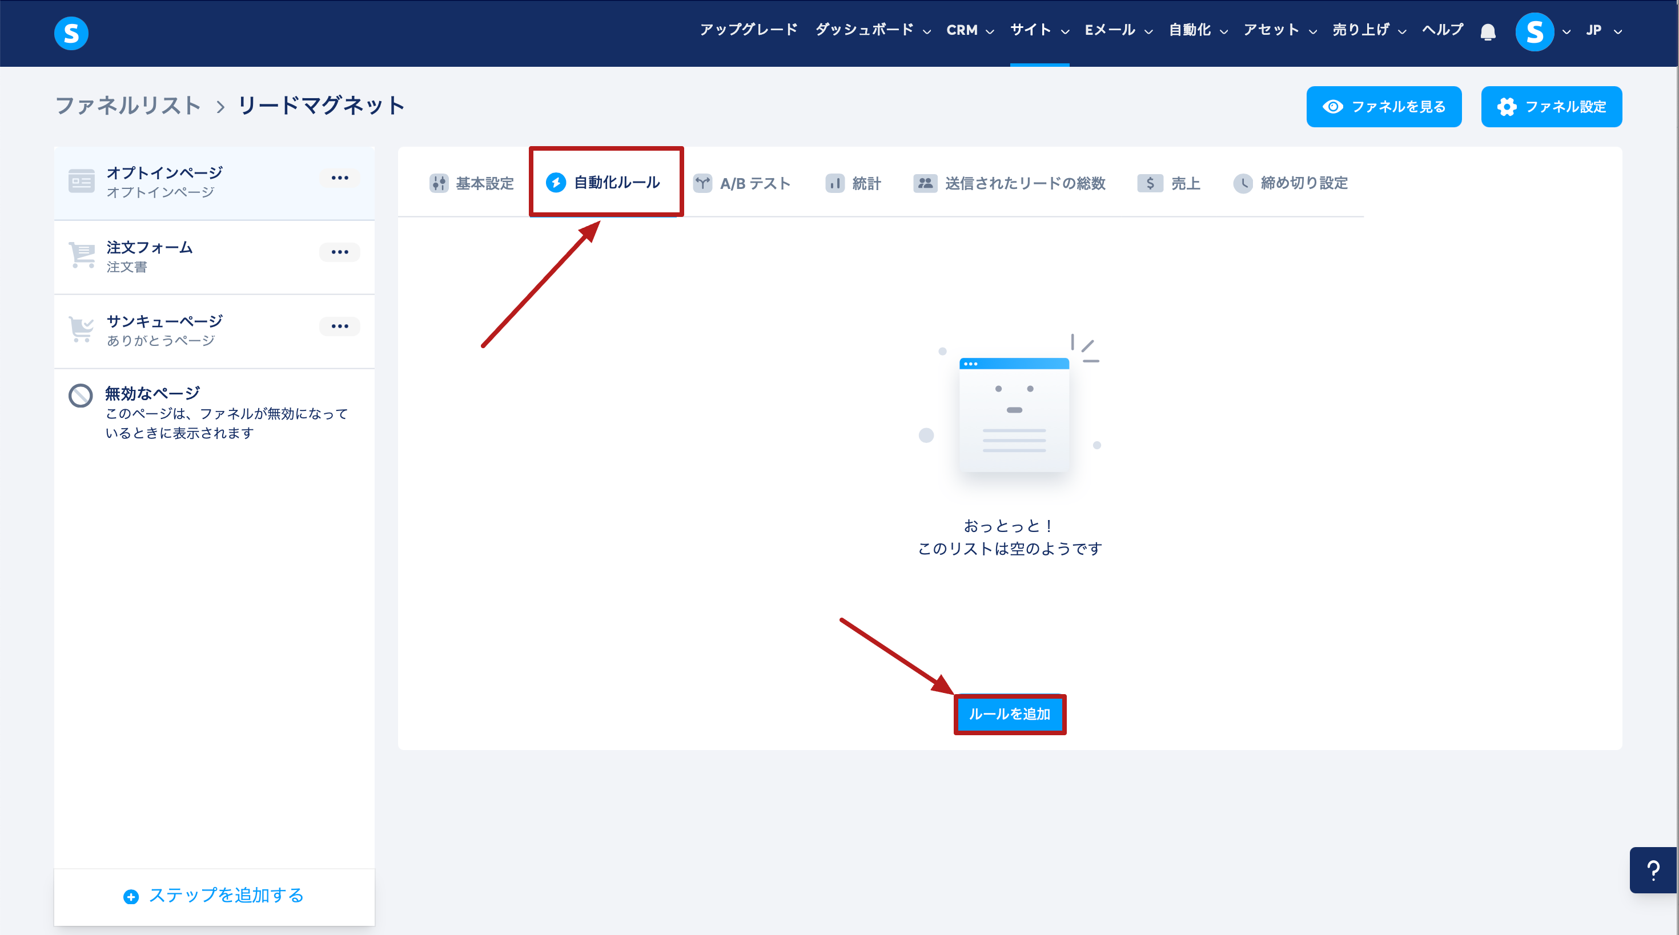Click the ファネル設定 gear button
Screen dimensions: 1679x935
pyautogui.click(x=1551, y=107)
